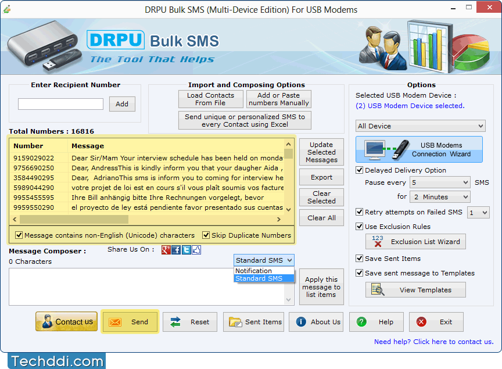Toggle Save sent message to Templates

point(359,273)
